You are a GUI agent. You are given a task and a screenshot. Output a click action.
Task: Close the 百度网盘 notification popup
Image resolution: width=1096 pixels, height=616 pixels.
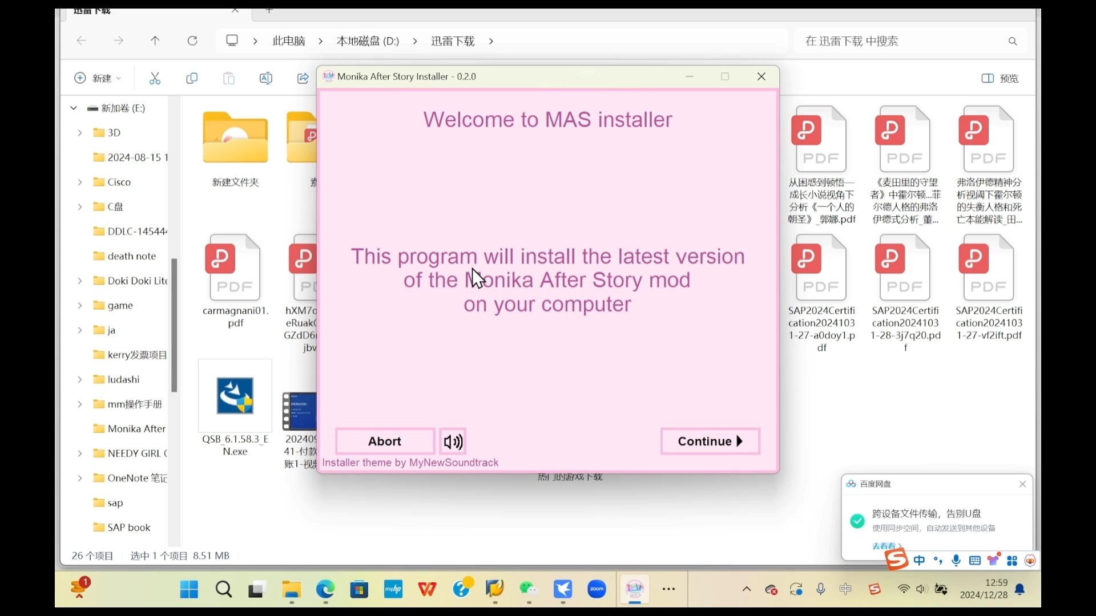coord(1022,484)
